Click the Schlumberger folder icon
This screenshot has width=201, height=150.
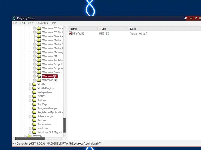click(34, 116)
